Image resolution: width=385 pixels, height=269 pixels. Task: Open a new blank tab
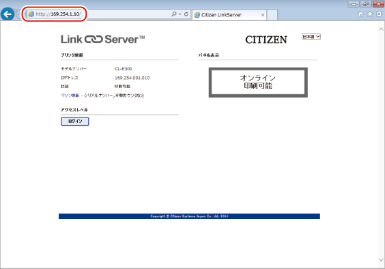pos(272,15)
